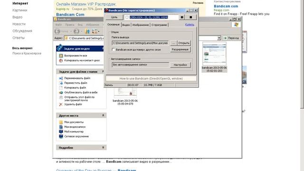Select bandicam 2013-05-06 15-05-04-078 thumbnail
Image resolution: width=304 pixels, height=171 pixels.
[125, 93]
